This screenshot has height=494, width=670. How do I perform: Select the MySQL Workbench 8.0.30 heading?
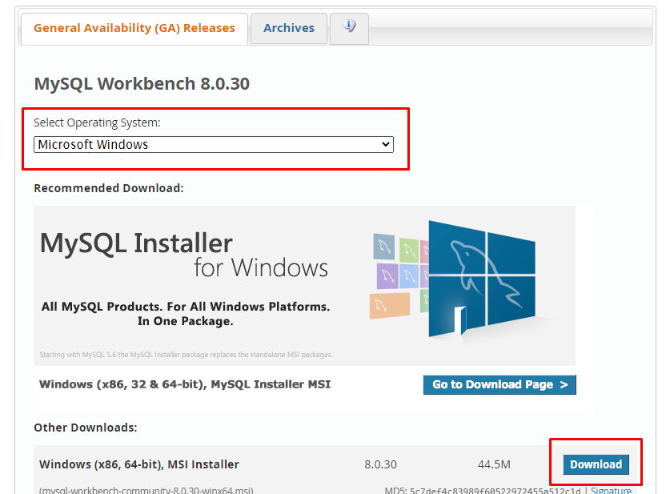[x=142, y=84]
